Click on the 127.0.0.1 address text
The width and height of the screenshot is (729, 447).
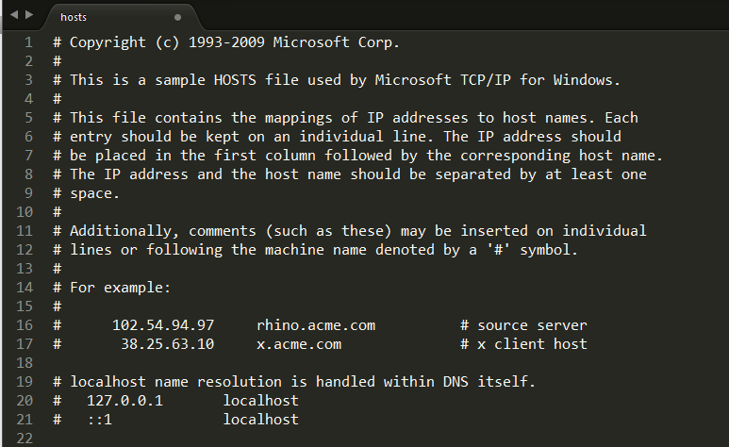pyautogui.click(x=125, y=401)
